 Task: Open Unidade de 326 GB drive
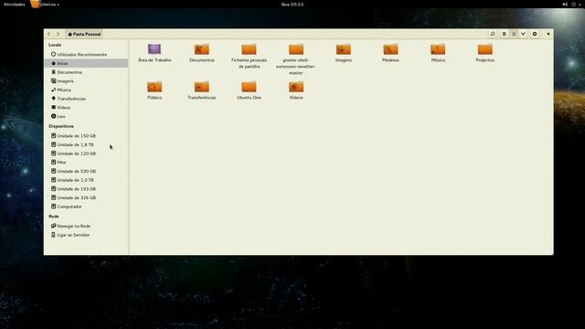tap(86, 197)
